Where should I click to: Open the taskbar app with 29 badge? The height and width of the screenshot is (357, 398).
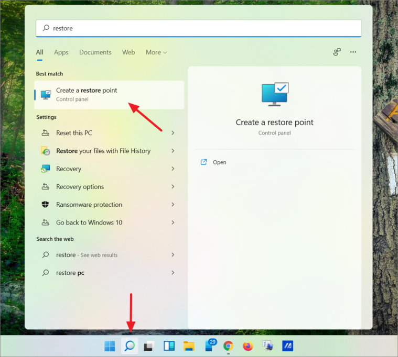pos(210,345)
